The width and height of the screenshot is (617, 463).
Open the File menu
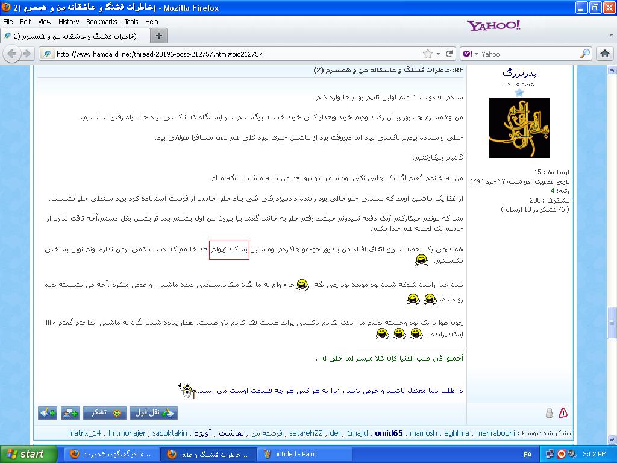8,22
